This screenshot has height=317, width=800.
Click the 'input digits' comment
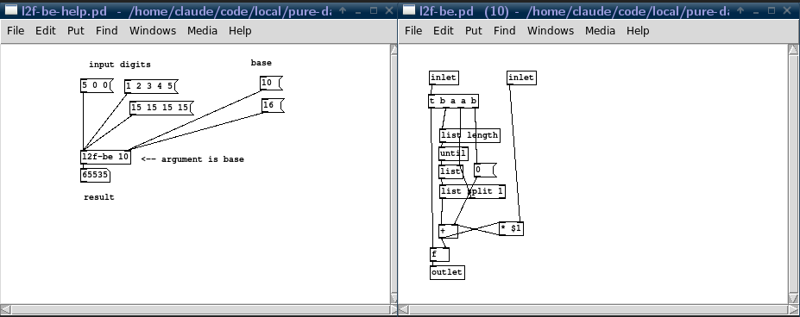tap(120, 65)
